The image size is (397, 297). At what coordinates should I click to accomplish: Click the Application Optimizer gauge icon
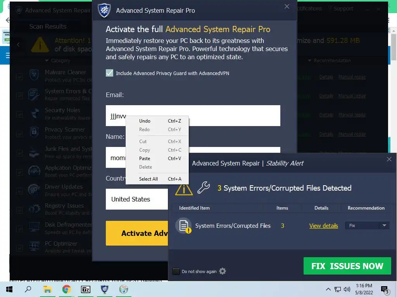(x=34, y=171)
